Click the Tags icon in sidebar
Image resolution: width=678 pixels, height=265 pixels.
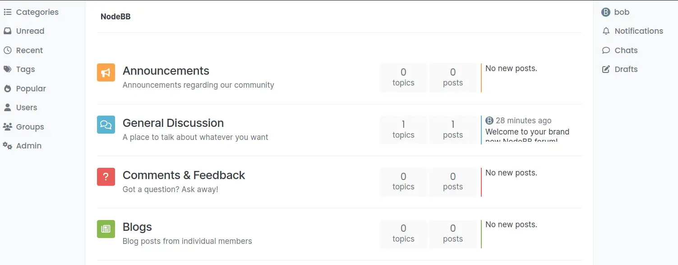pyautogui.click(x=7, y=69)
